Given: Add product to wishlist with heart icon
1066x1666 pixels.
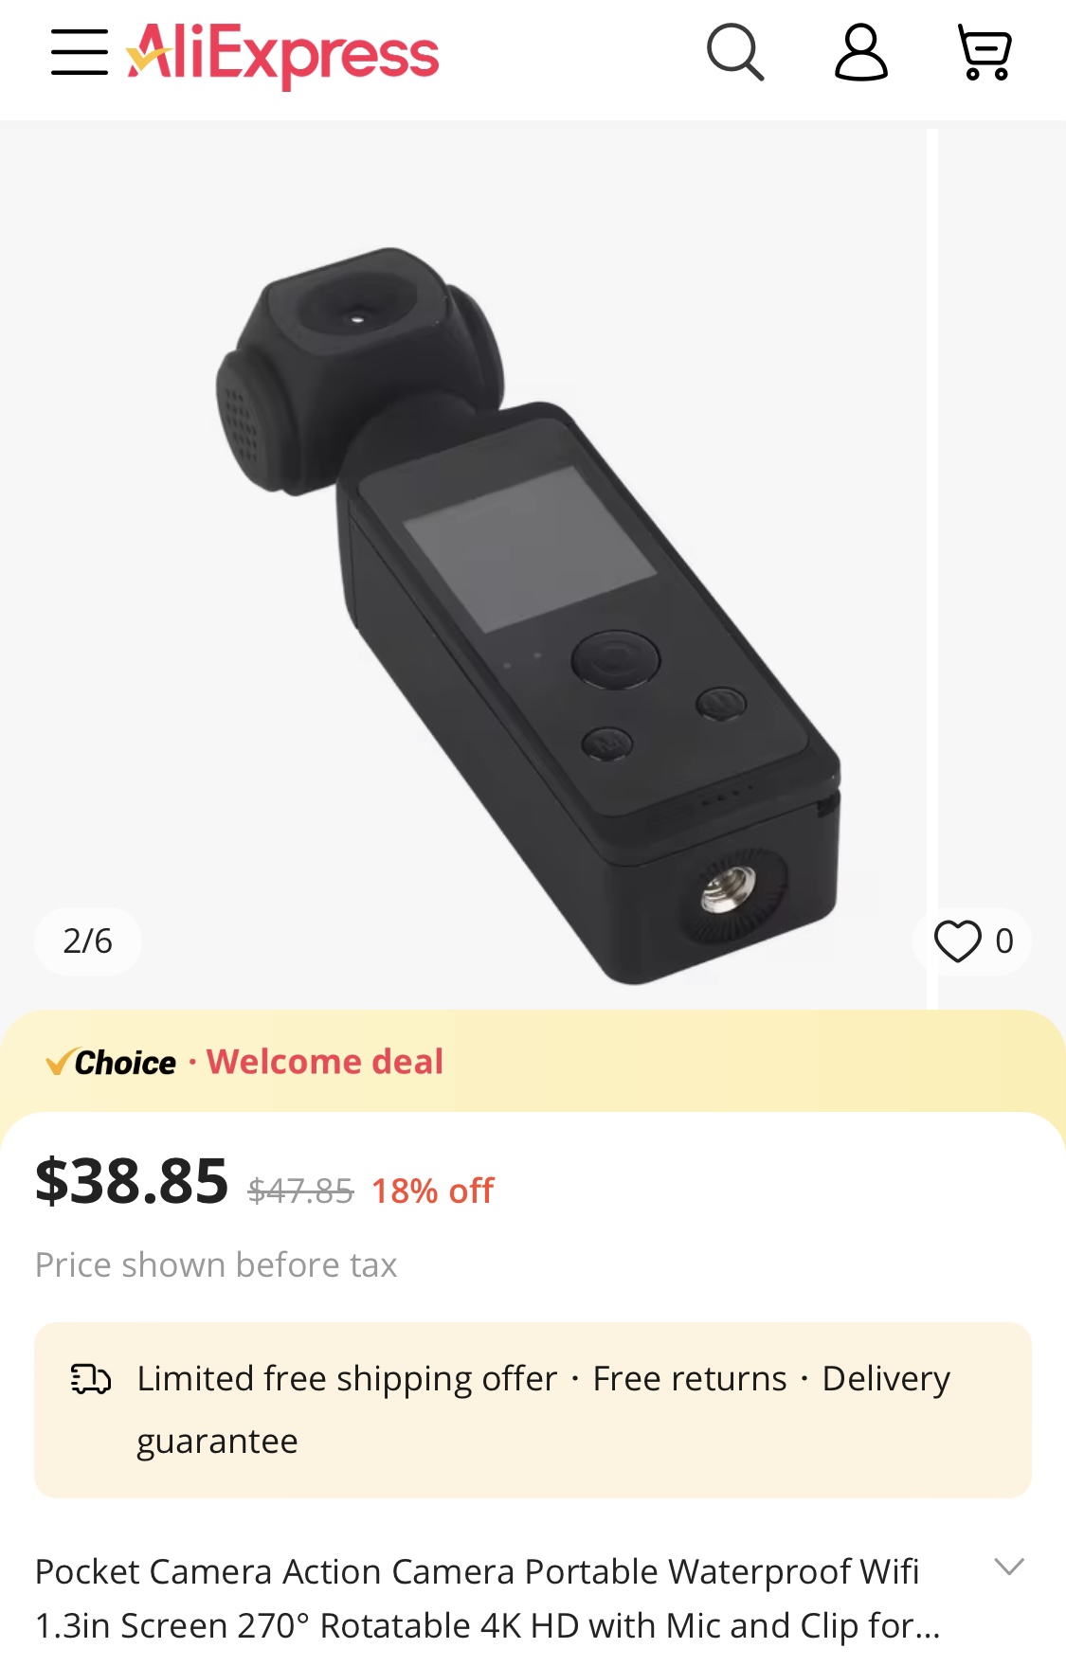Looking at the screenshot, I should coord(958,940).
